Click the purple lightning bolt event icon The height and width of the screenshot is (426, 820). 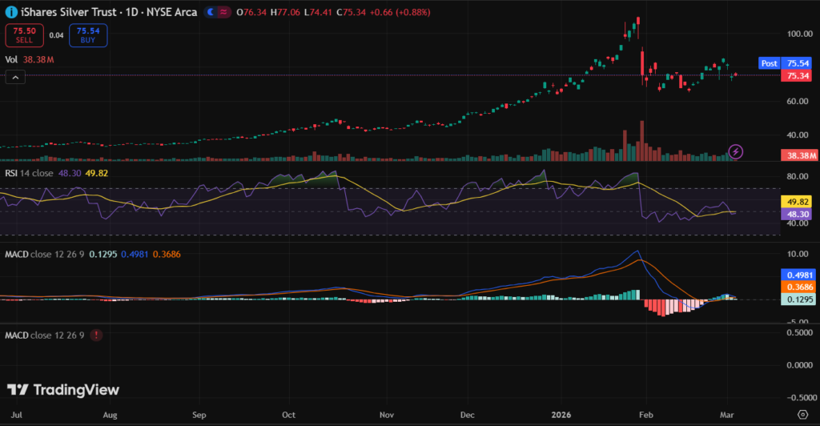coord(736,151)
